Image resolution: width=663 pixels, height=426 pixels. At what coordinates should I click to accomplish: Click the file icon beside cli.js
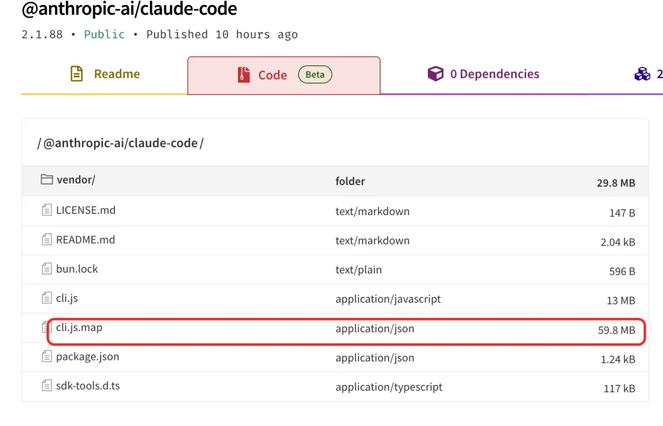47,299
